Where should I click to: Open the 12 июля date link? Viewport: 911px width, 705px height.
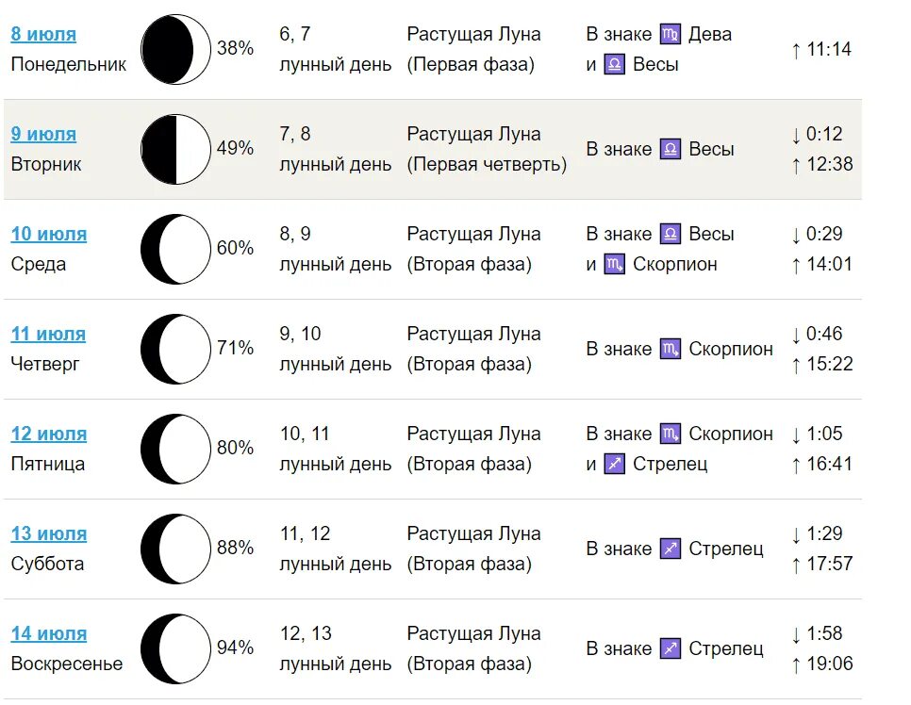point(49,434)
